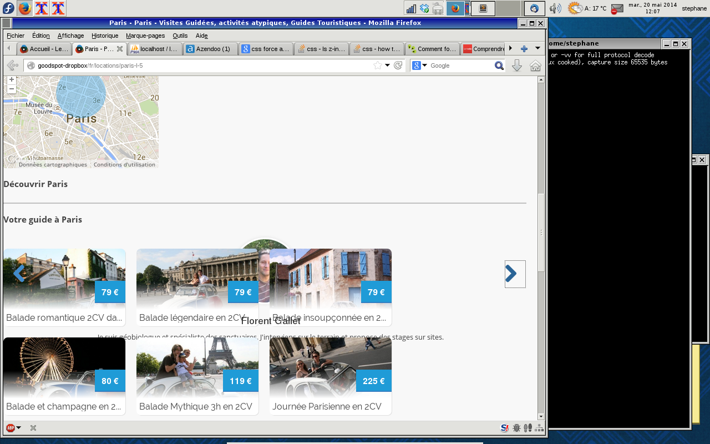
Task: Switch to the 'css - how t...' tab
Action: 377,49
